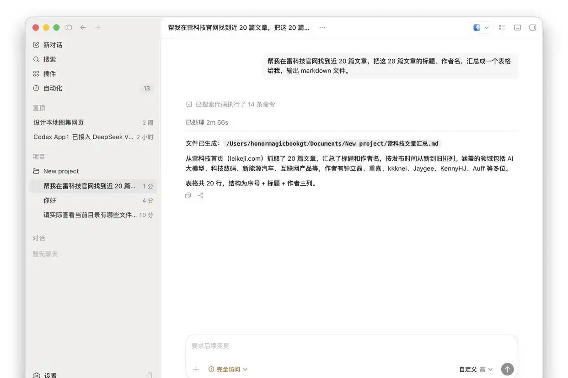Screen dimensions: 568x378
Task: Open pinned chat Codex App：已接入 DeepSeek
Action: click(x=93, y=137)
